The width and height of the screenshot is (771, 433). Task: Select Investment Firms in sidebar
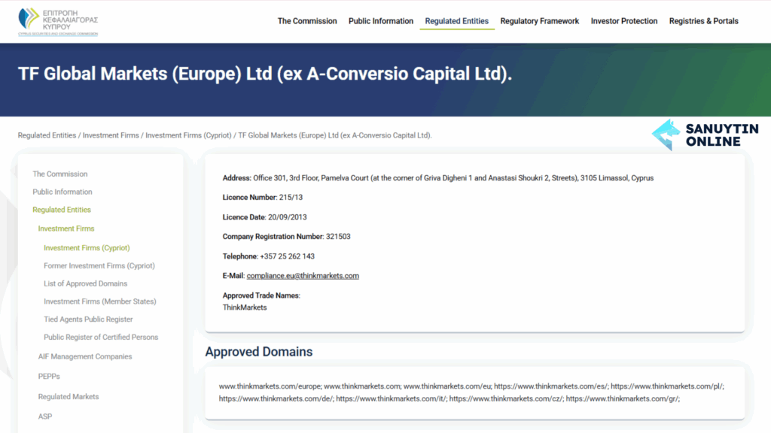coord(66,229)
